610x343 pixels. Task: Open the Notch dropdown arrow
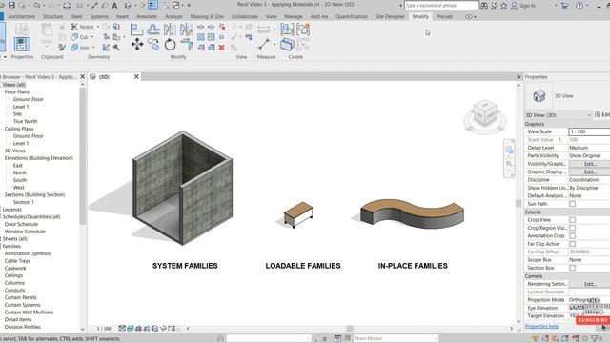coord(97,27)
